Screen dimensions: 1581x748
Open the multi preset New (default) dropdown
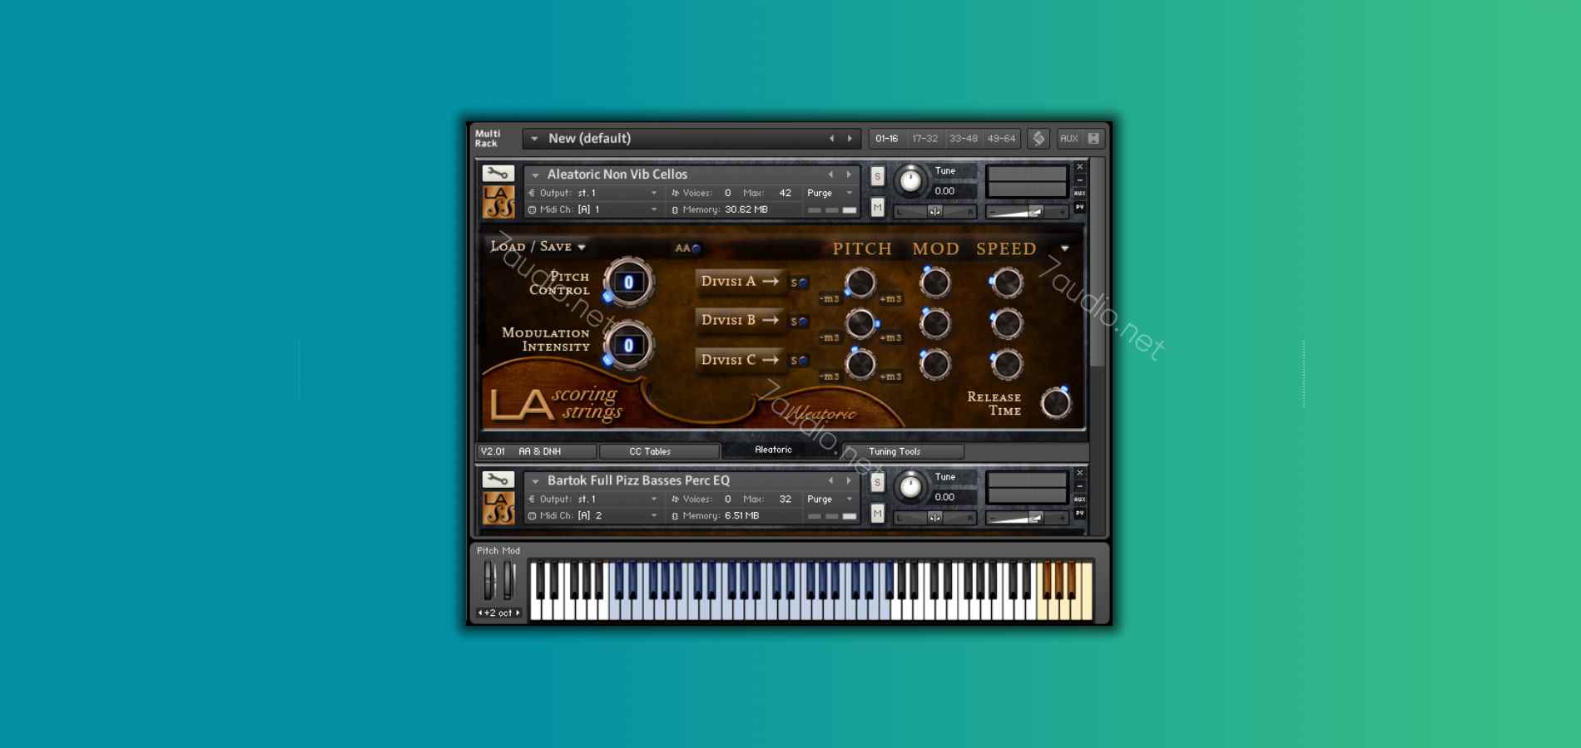click(x=534, y=139)
